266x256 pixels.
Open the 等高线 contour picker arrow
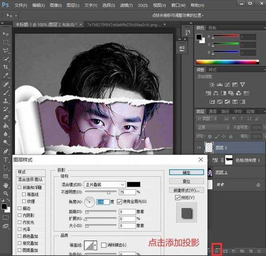coord(95,245)
